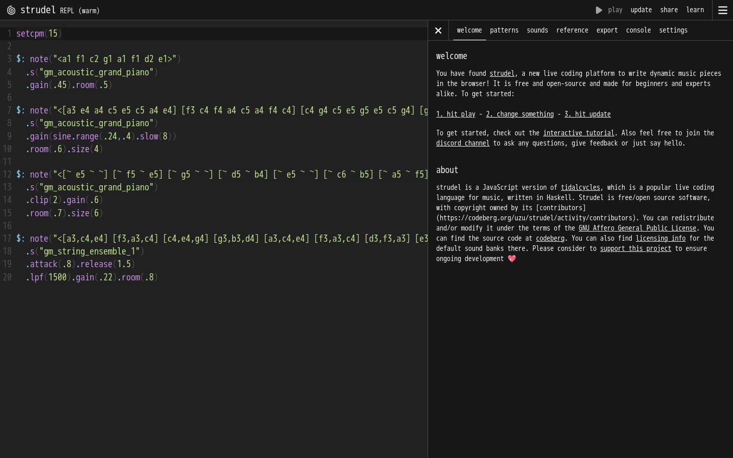Click the chord note pattern on line 17

(x=240, y=239)
